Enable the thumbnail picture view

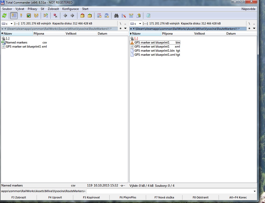coord(29,16)
